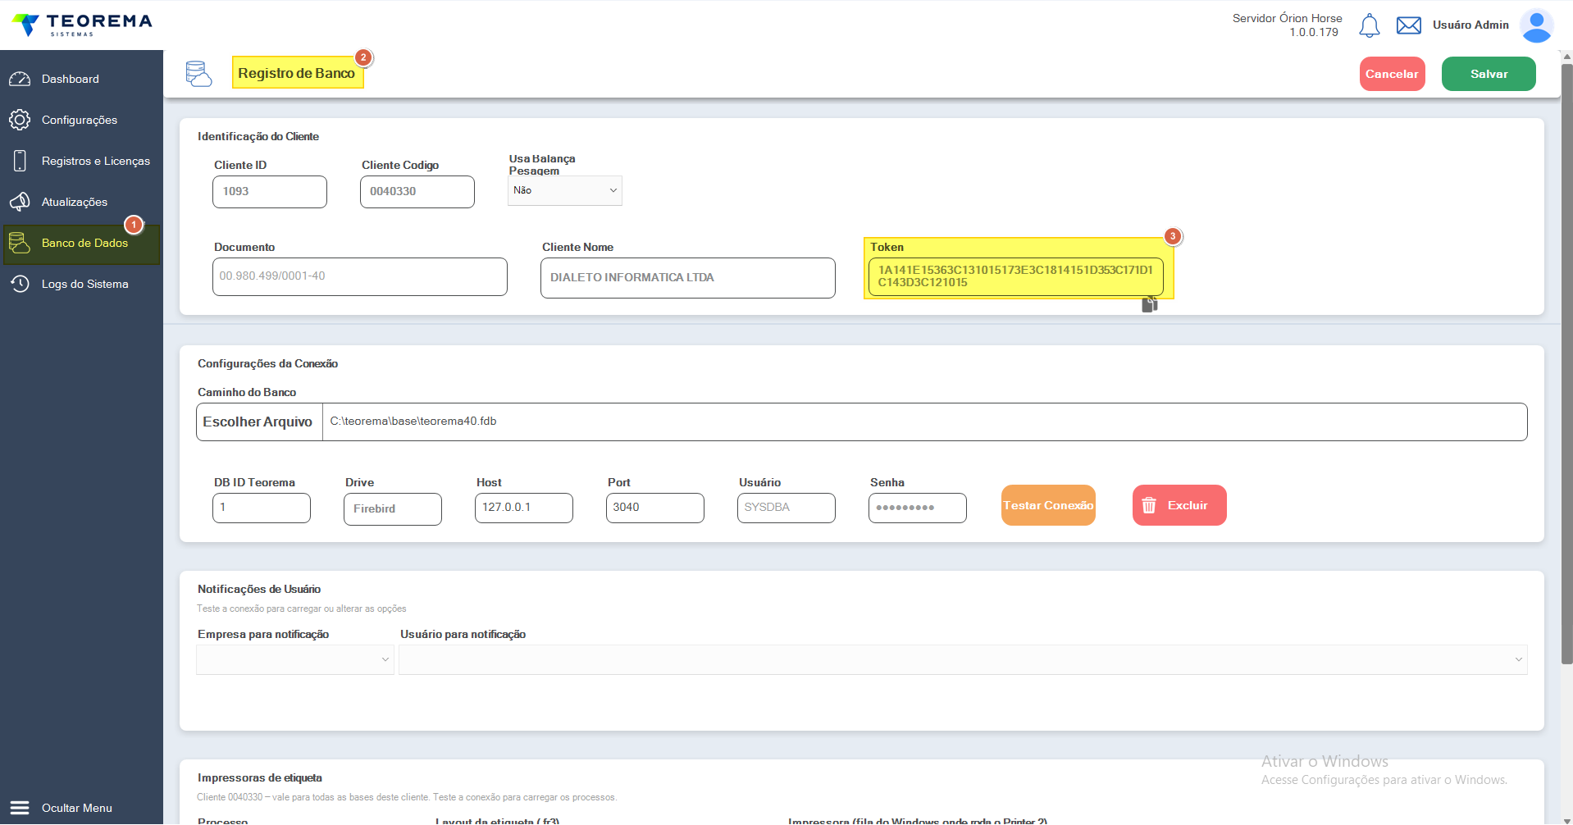This screenshot has height=825, width=1573.
Task: Copy the token with the clipboard icon
Action: [x=1150, y=305]
